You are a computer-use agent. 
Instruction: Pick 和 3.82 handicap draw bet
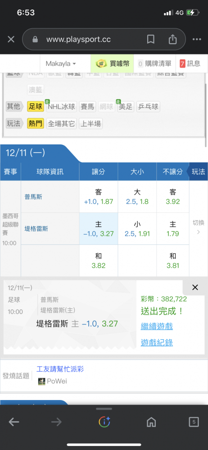coord(99,261)
